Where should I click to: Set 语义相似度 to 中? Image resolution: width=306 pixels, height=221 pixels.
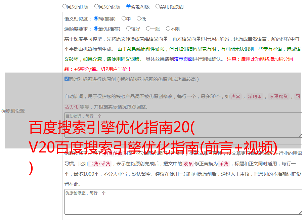point(124,18)
